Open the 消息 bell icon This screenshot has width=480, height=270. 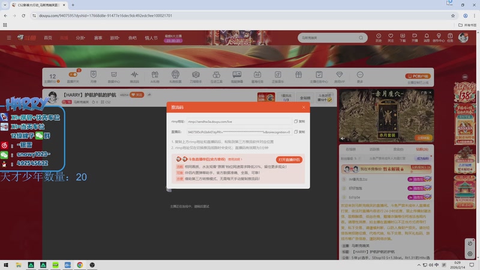click(427, 37)
